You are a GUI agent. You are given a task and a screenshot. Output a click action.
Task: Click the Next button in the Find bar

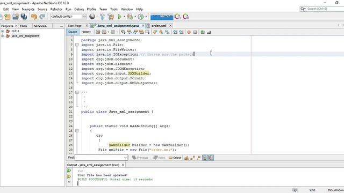click(159, 158)
